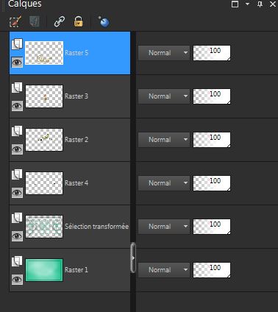This screenshot has width=278, height=312.
Task: Open the blend mode dropdown for Raster 5
Action: tap(164, 53)
